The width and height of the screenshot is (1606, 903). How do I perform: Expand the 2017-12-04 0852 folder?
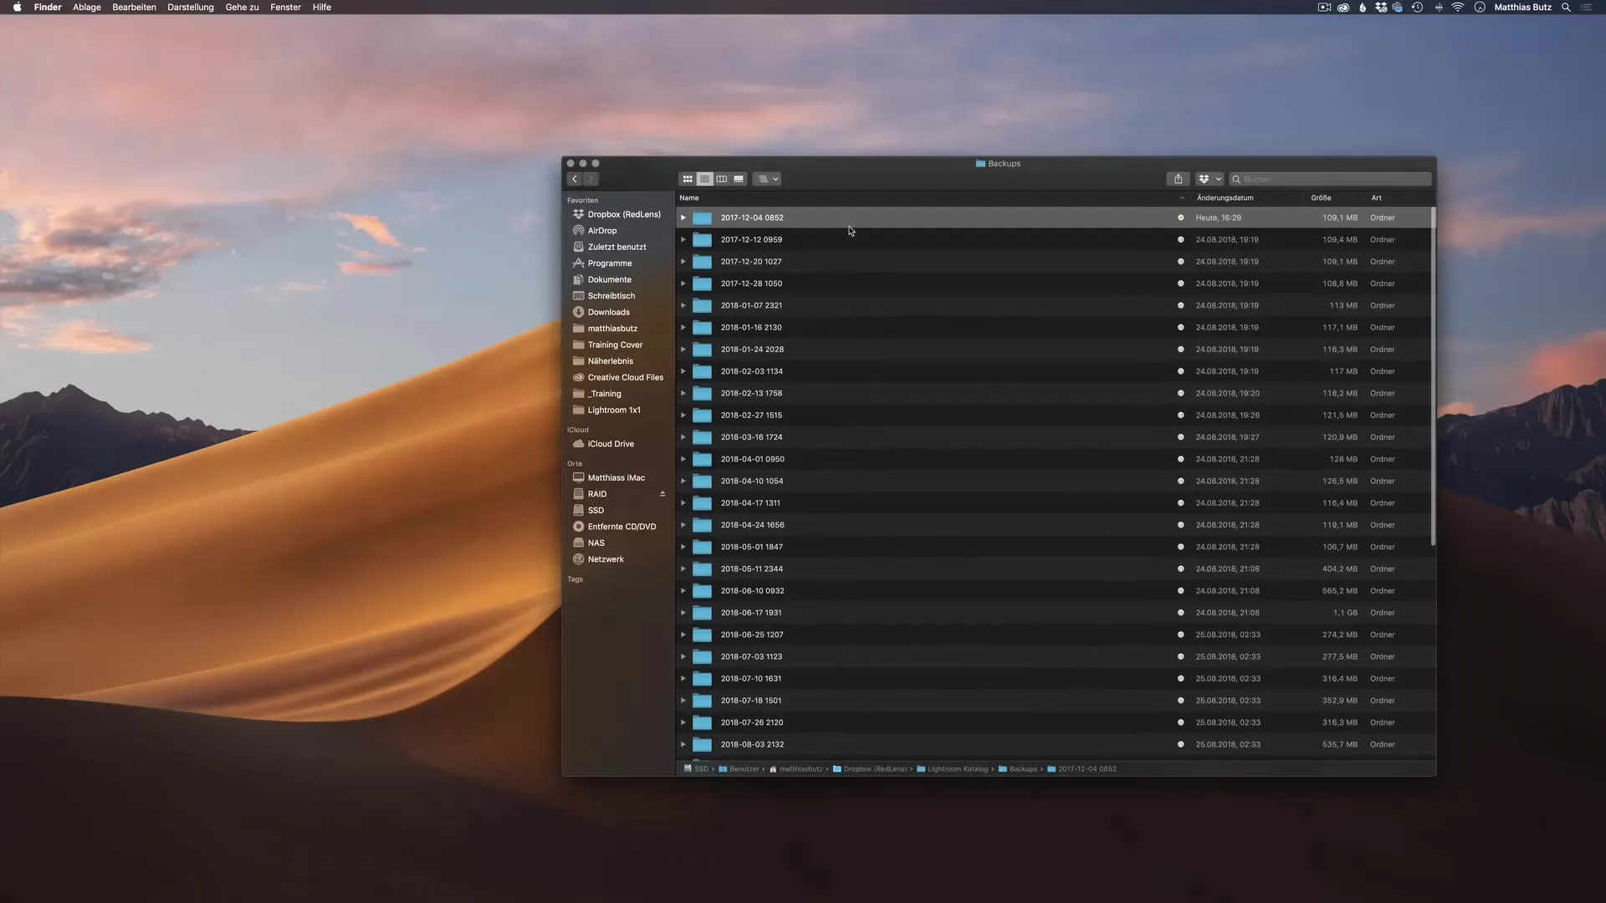coord(683,216)
